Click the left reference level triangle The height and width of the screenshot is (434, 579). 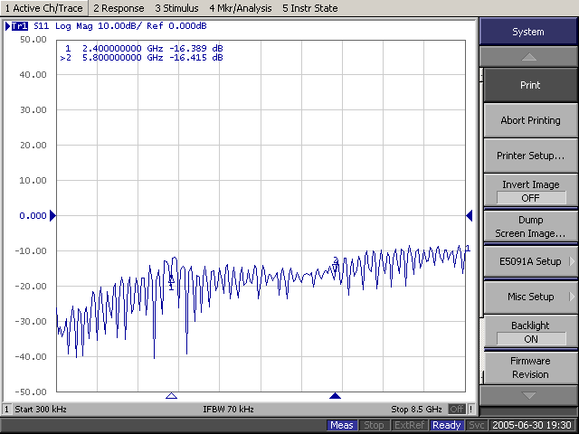coord(52,215)
